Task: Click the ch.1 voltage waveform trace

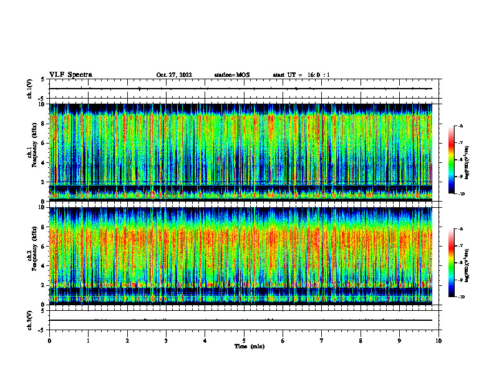Action: click(x=241, y=89)
